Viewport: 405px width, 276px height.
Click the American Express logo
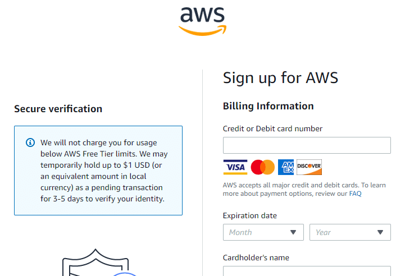pyautogui.click(x=286, y=167)
